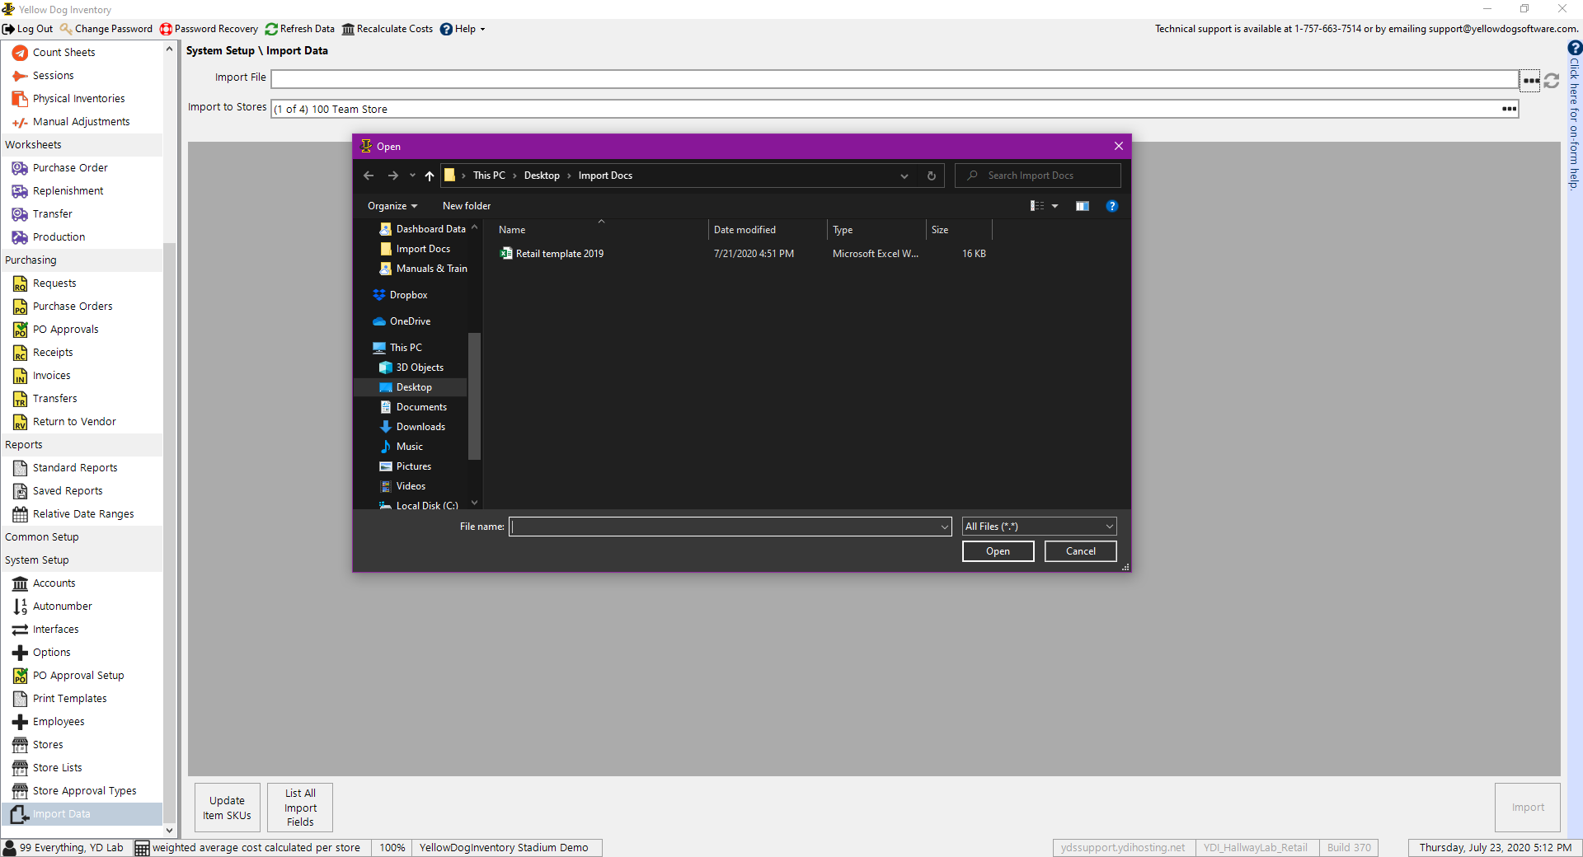Image resolution: width=1583 pixels, height=857 pixels.
Task: Open Receipts in the sidebar
Action: pos(53,352)
